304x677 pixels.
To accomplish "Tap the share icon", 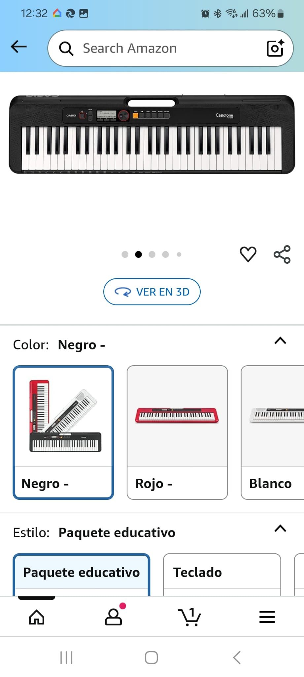I will point(282,254).
